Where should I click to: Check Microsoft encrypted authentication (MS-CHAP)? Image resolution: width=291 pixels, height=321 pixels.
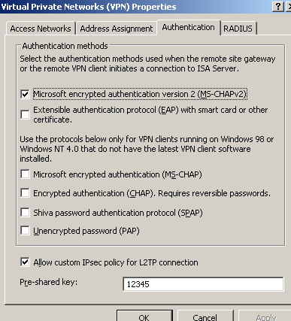[25, 174]
